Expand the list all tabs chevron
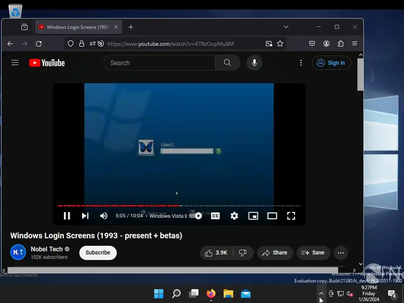This screenshot has height=303, width=404. [x=286, y=27]
